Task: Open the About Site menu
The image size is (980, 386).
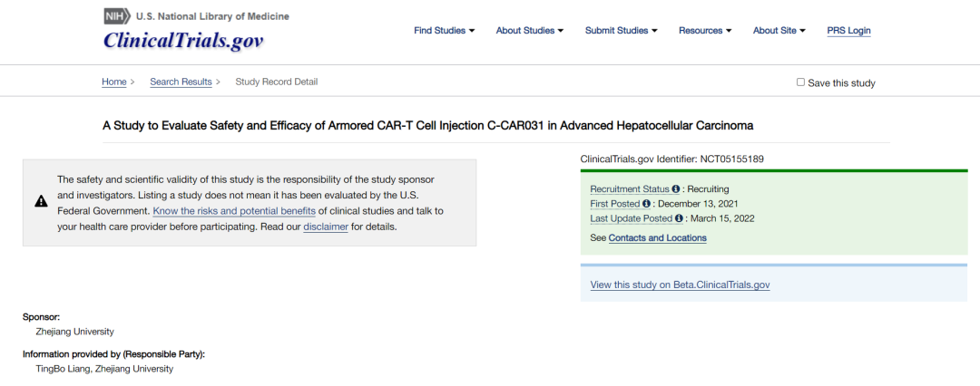Action: 779,31
